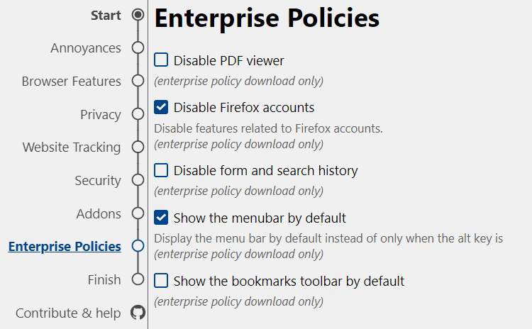The width and height of the screenshot is (532, 329).
Task: Click the Browser Features step circle
Action: [138, 82]
